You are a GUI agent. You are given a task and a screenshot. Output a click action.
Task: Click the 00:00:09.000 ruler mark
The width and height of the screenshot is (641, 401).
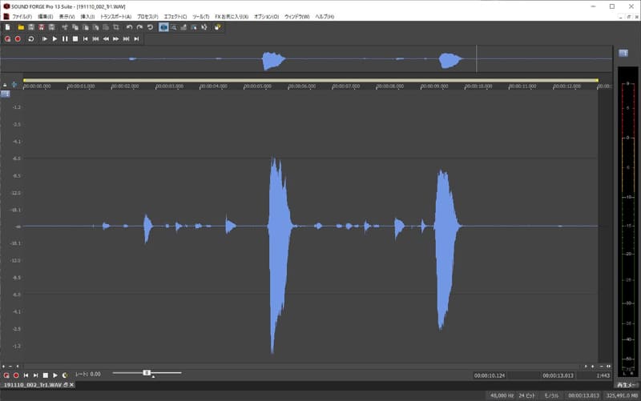pos(434,86)
